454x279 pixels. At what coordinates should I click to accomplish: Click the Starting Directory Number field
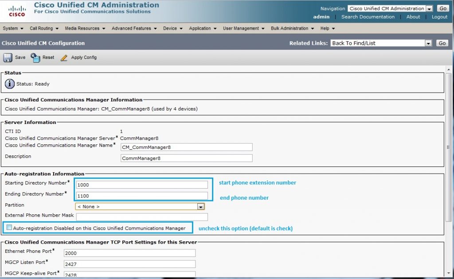click(x=142, y=185)
